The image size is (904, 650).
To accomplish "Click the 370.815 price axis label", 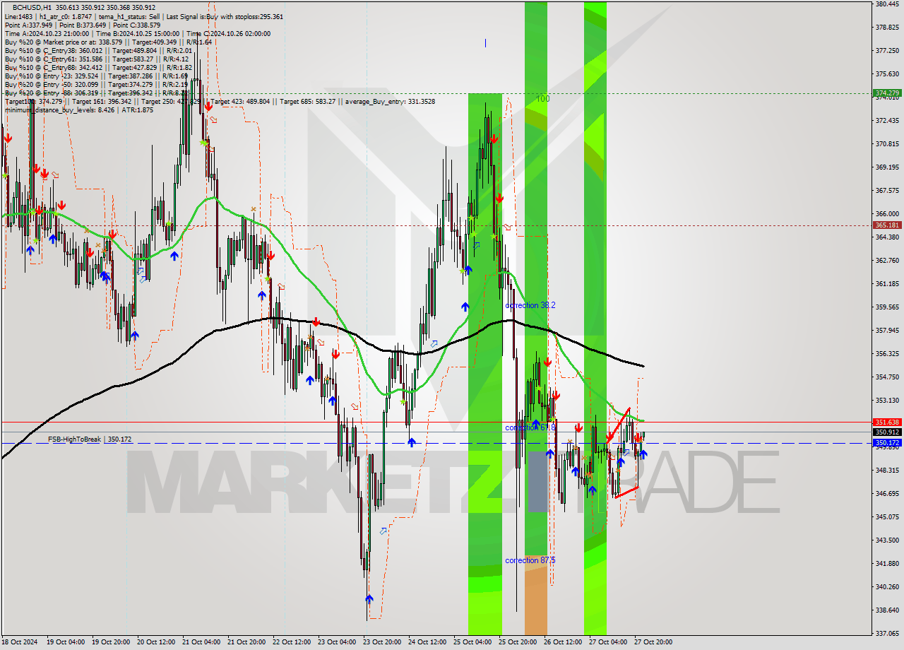I will point(886,144).
